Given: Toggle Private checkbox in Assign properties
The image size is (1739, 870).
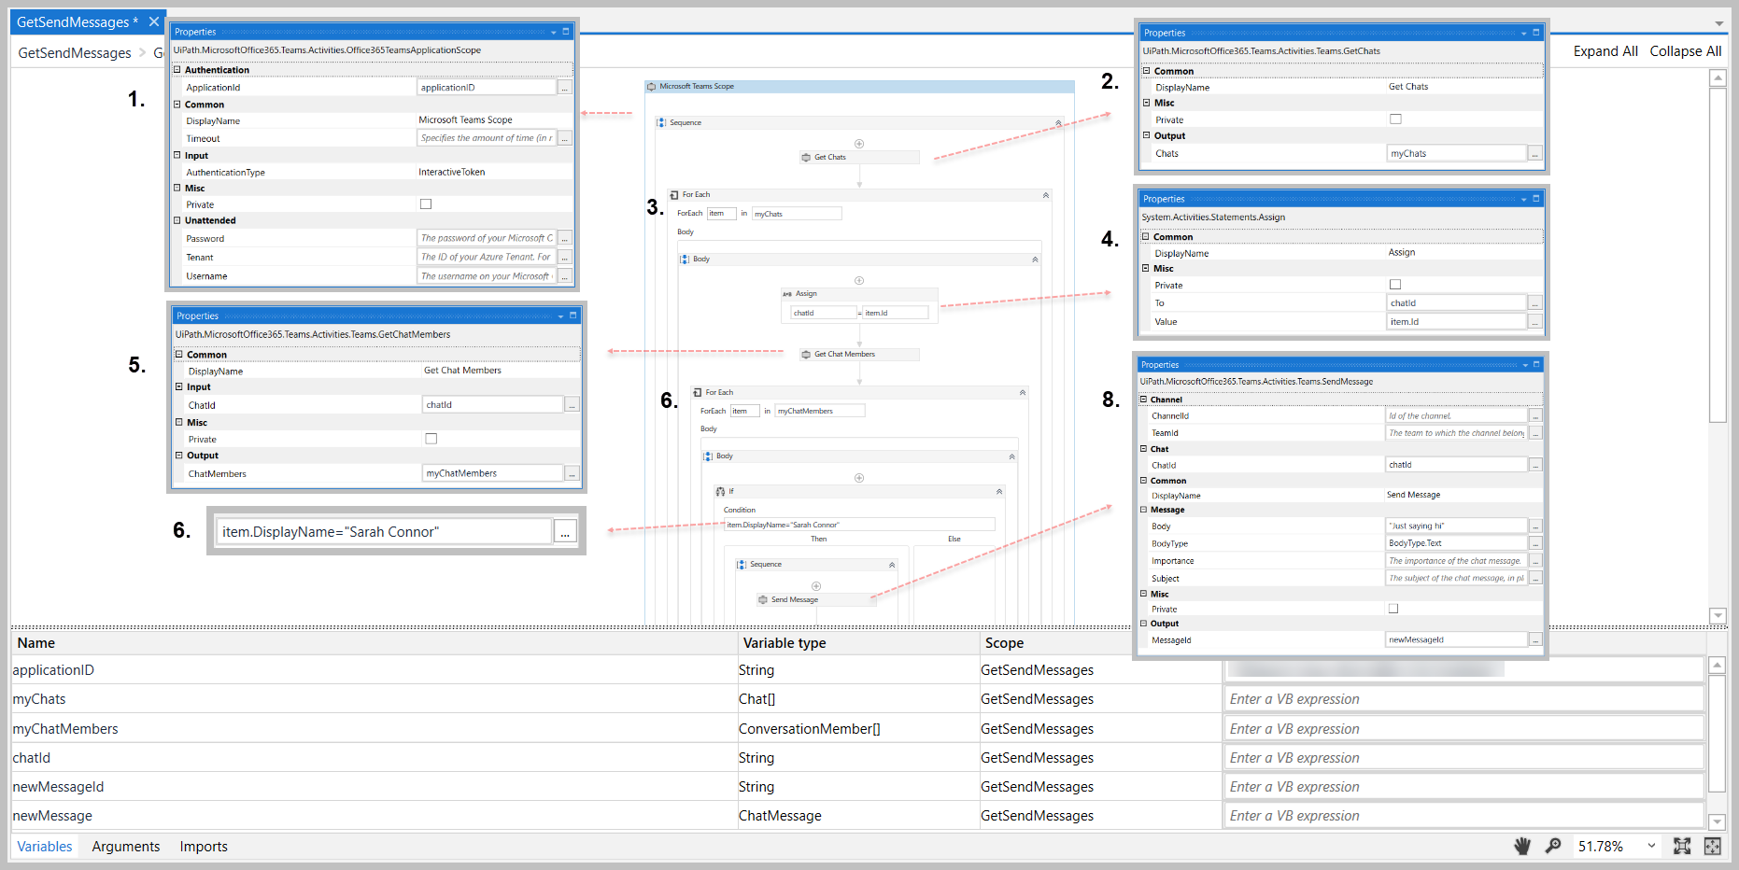Looking at the screenshot, I should (1395, 285).
